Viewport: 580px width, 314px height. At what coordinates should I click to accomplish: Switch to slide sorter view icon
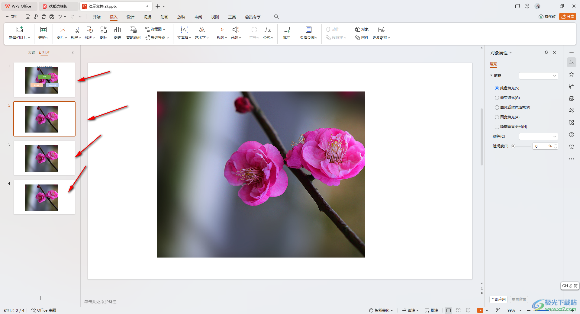(x=458, y=310)
